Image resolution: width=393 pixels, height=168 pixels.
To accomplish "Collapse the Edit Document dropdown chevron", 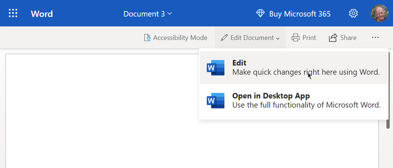I will [x=278, y=38].
